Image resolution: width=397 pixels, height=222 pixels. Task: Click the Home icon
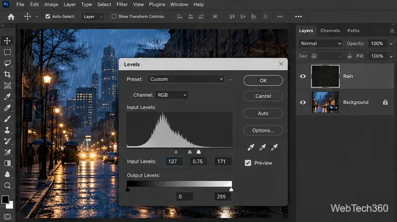pyautogui.click(x=11, y=17)
